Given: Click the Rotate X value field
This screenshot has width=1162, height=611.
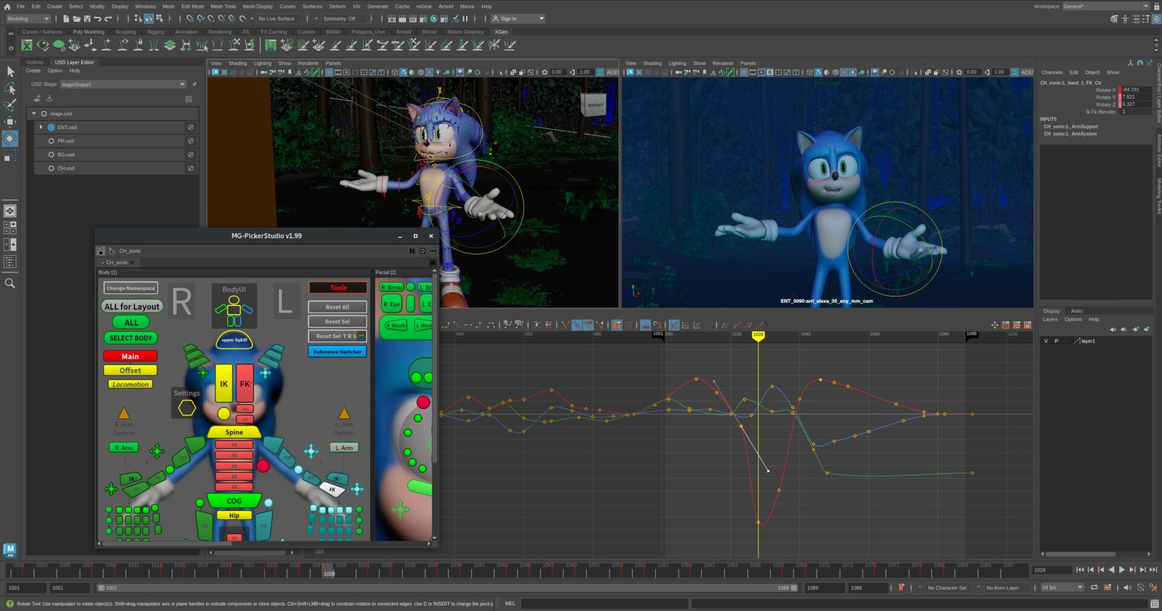Looking at the screenshot, I should (1135, 90).
